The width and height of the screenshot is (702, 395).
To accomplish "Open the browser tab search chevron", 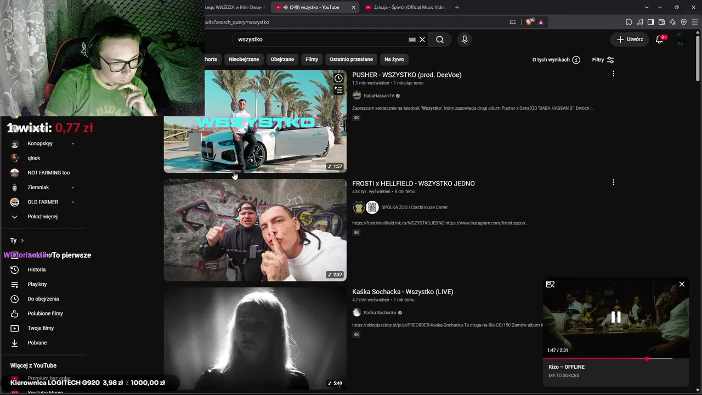I will tap(647, 7).
